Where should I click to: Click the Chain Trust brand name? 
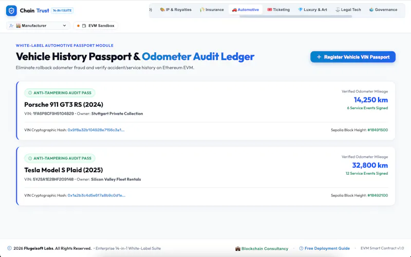pyautogui.click(x=34, y=11)
